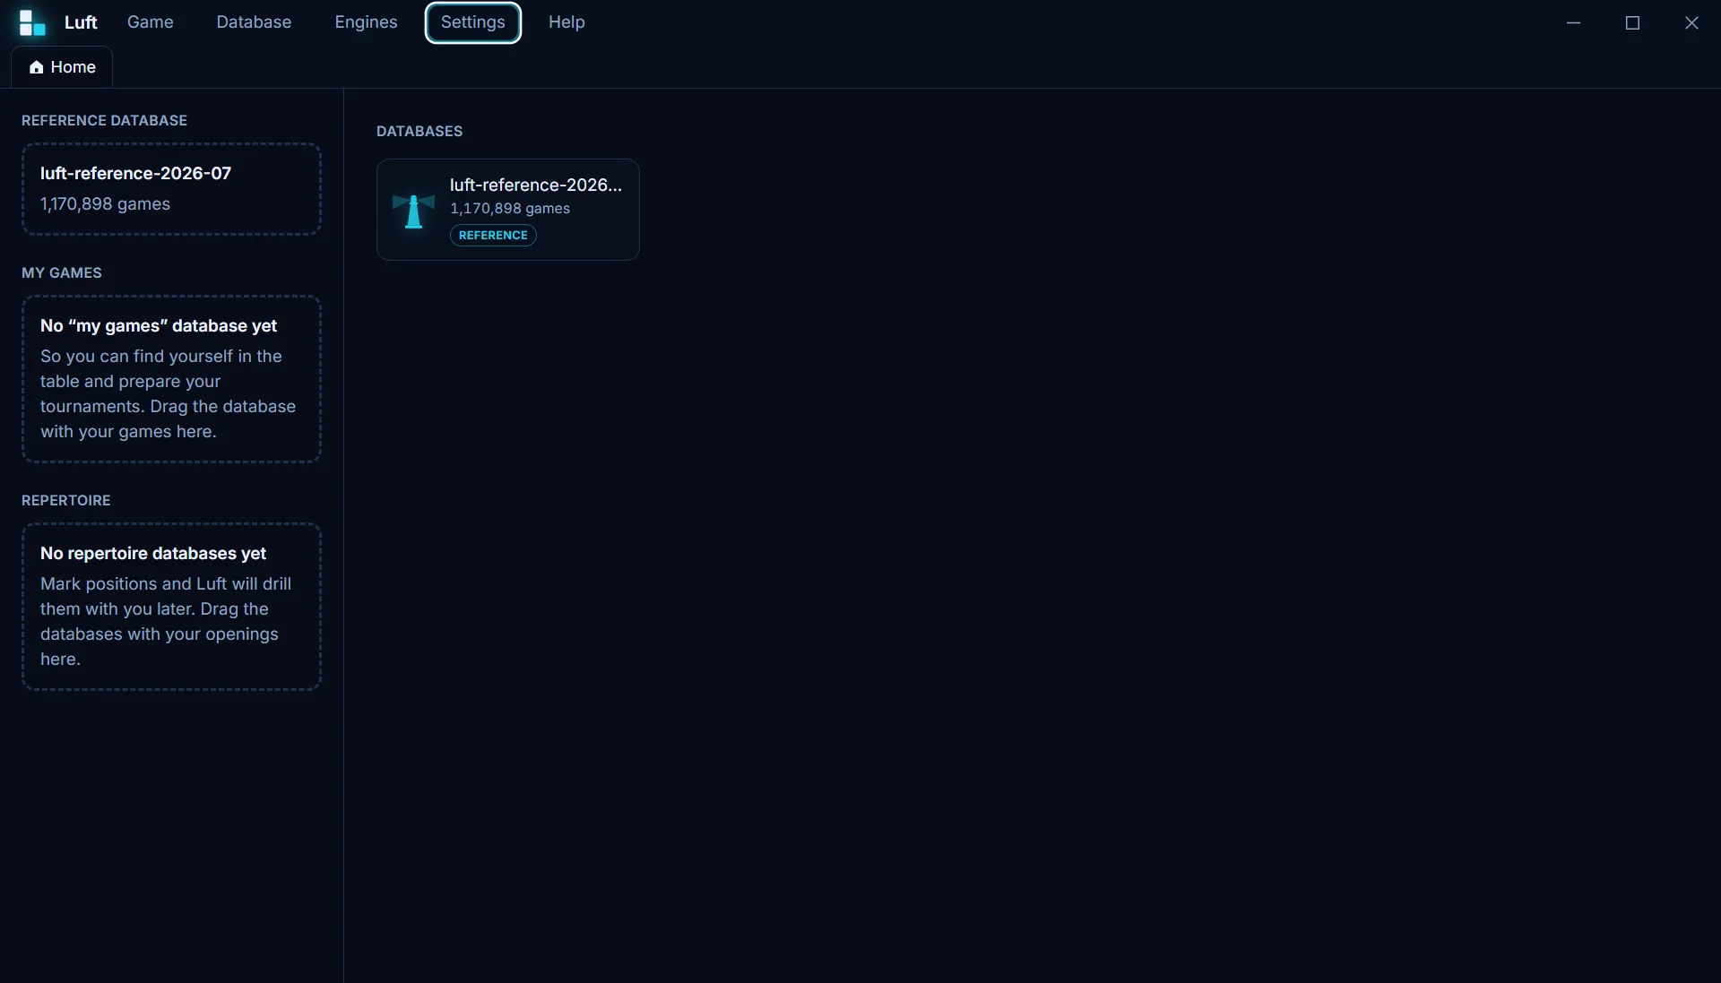Click the lighthouse icon on database card
This screenshot has width=1721, height=983.
pyautogui.click(x=413, y=211)
